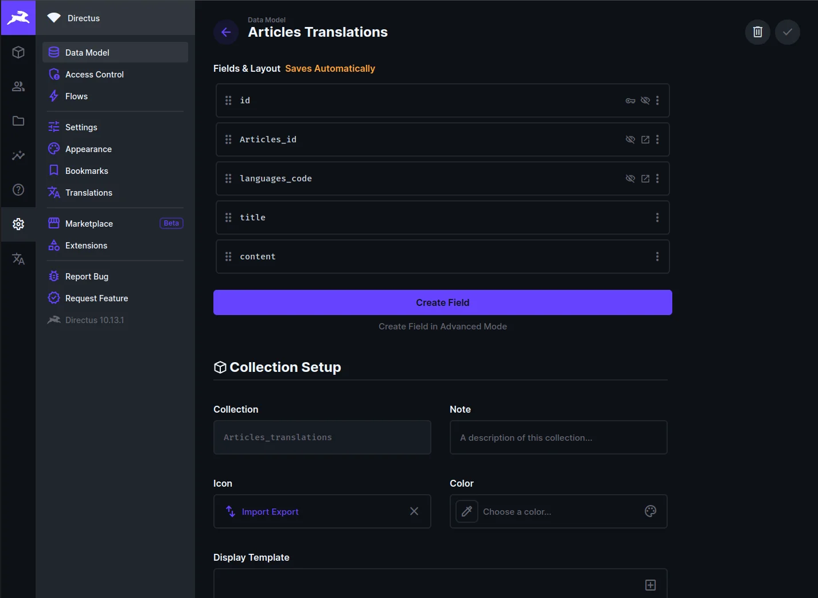Open the File Library folder icon
Image resolution: width=818 pixels, height=598 pixels.
click(x=18, y=121)
